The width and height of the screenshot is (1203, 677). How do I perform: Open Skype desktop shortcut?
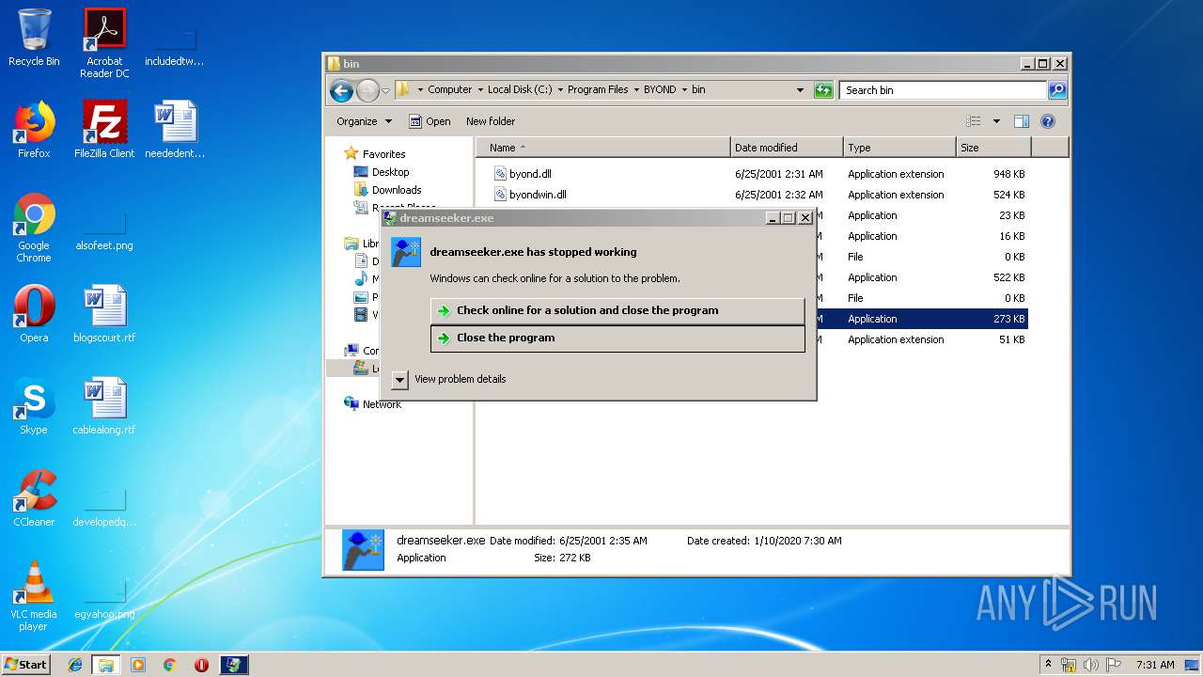point(34,406)
